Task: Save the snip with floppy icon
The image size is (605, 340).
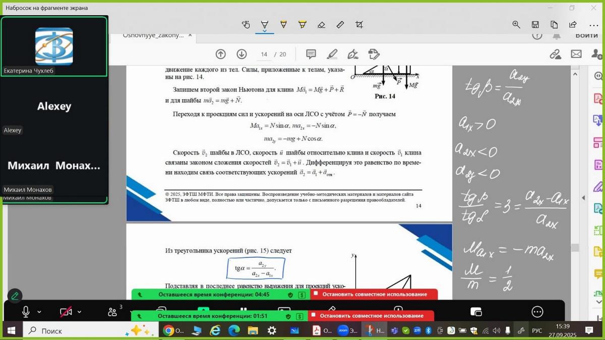Action: [535, 24]
